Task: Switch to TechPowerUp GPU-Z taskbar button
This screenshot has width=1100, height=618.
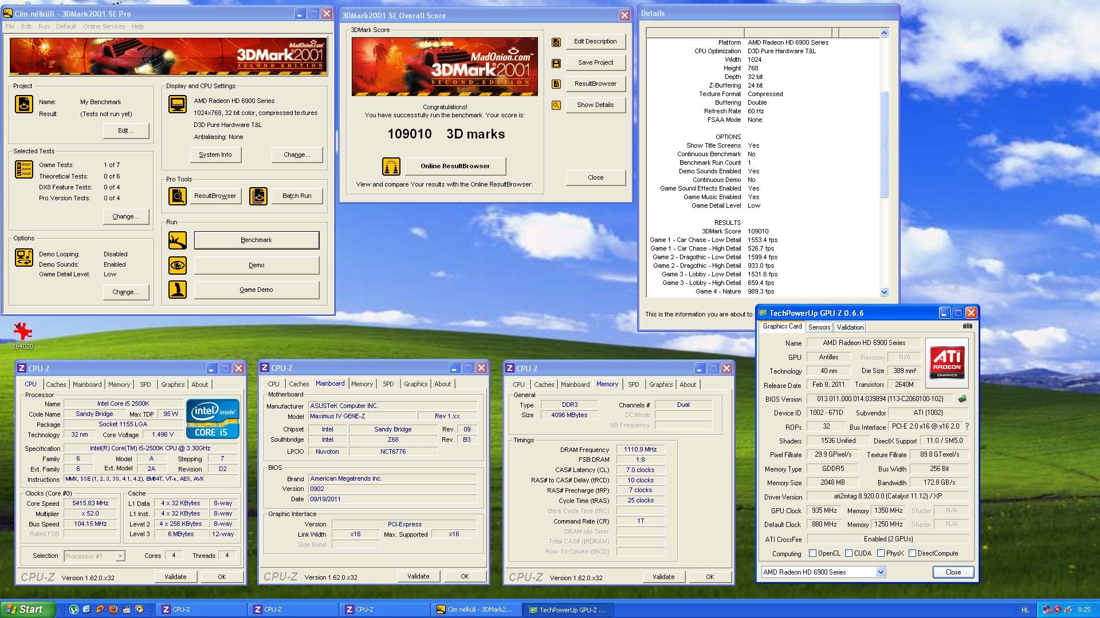Action: click(x=569, y=610)
